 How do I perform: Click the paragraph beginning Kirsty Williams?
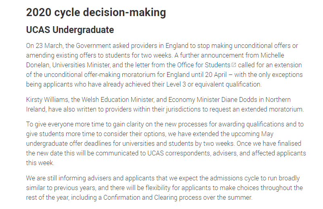click(165, 104)
